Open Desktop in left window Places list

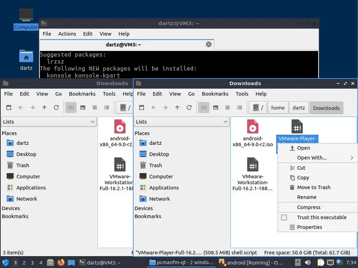(21, 154)
